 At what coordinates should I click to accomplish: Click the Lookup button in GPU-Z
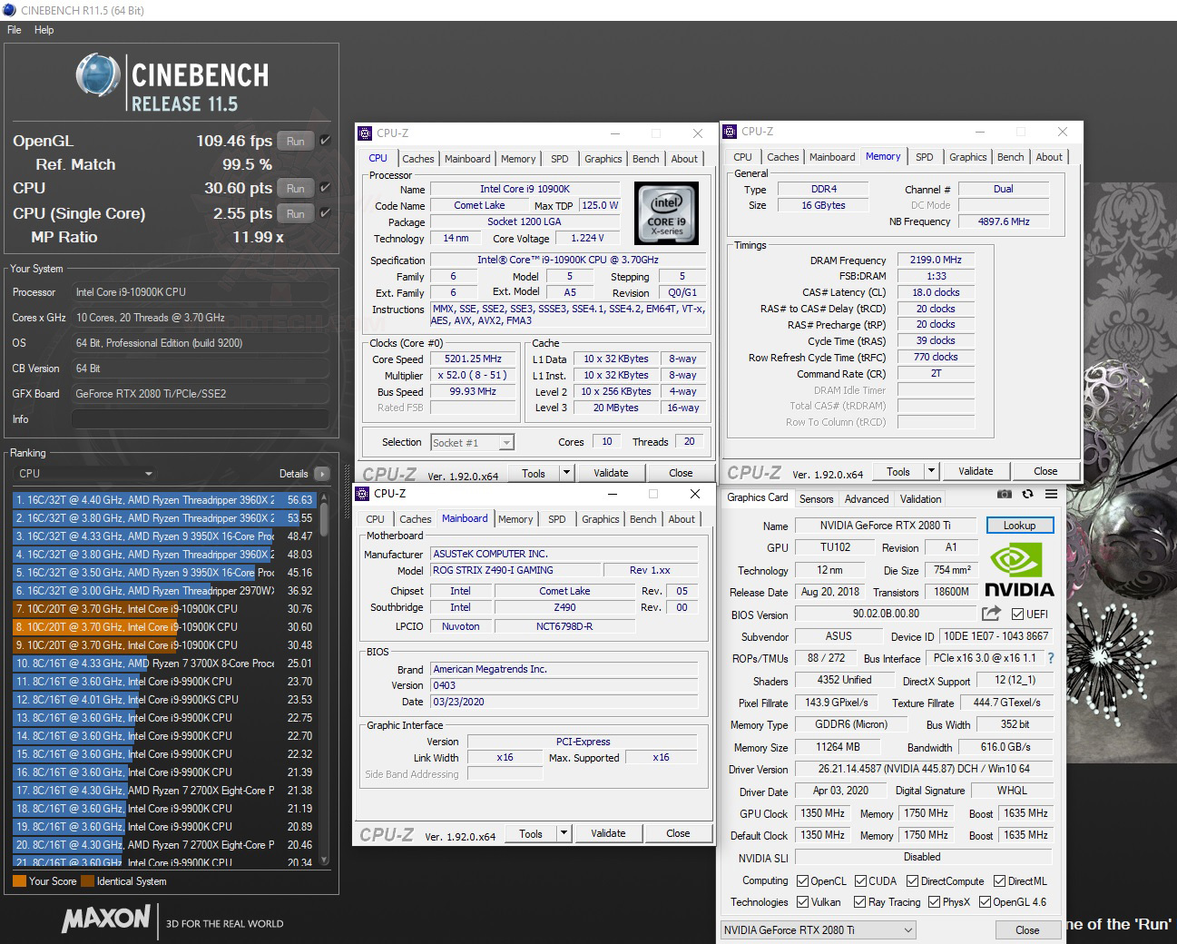pyautogui.click(x=1019, y=526)
